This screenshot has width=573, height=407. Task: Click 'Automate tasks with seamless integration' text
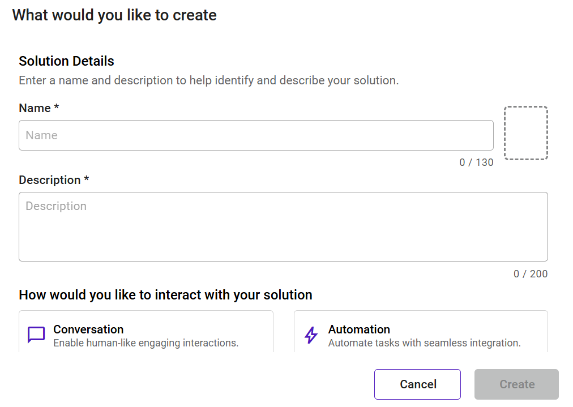click(424, 343)
